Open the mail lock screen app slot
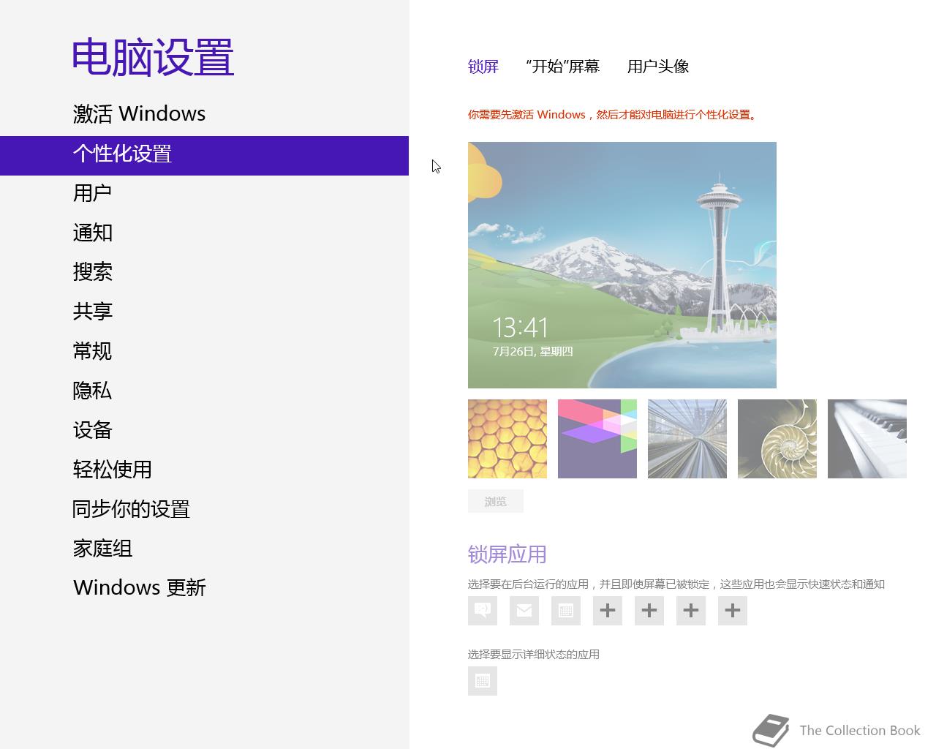936x749 pixels. (524, 611)
